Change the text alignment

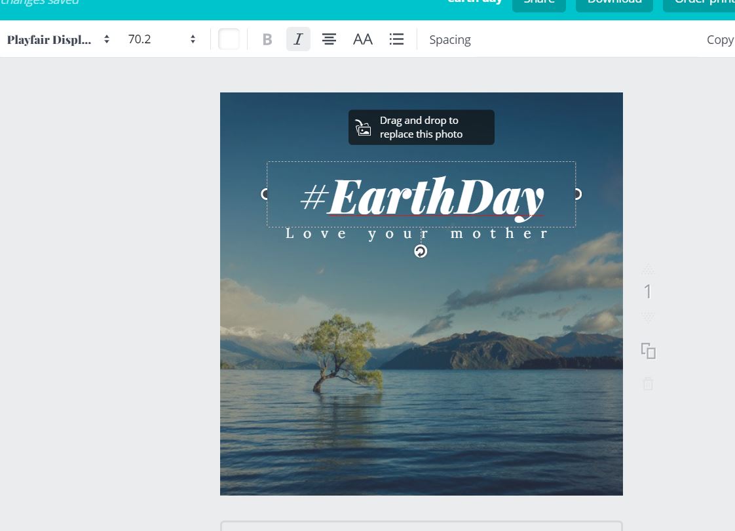329,39
